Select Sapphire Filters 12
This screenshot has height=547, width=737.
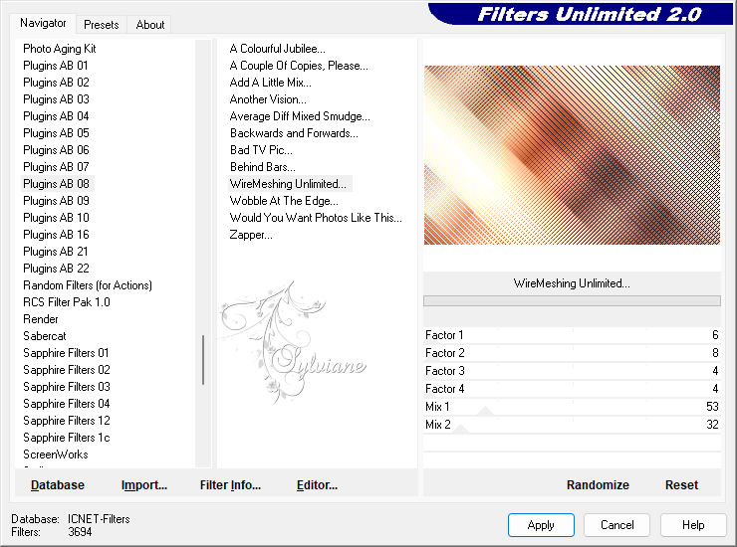67,421
